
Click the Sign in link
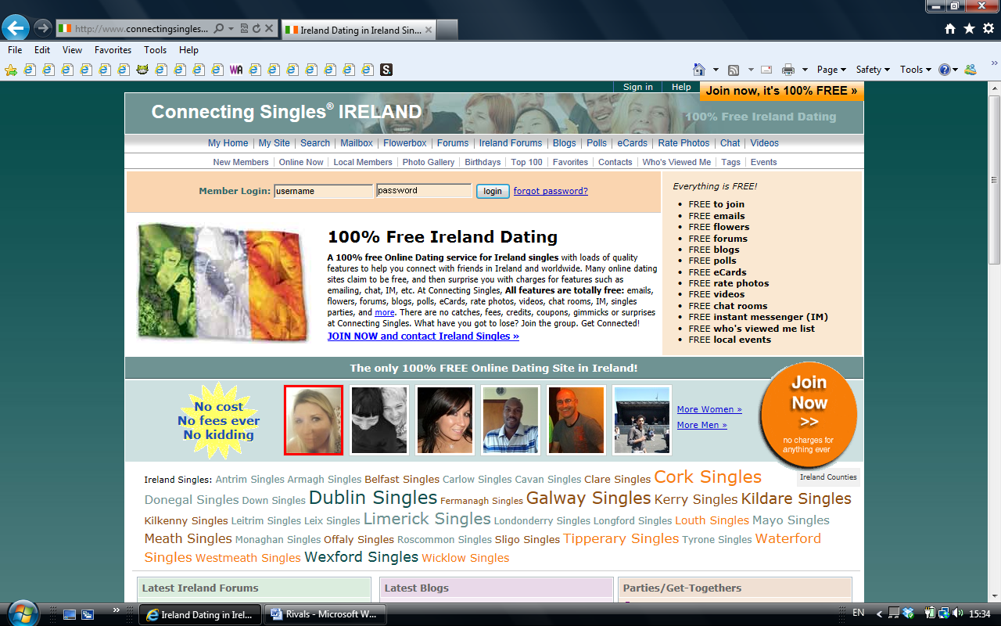pyautogui.click(x=638, y=87)
